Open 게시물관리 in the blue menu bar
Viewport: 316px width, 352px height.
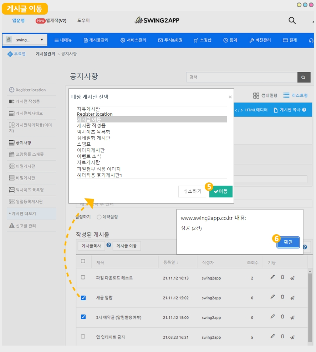pos(96,40)
